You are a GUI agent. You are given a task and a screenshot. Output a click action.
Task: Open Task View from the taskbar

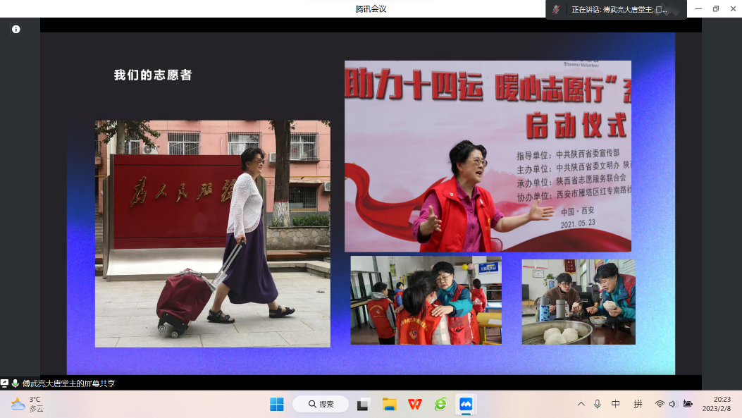click(364, 404)
